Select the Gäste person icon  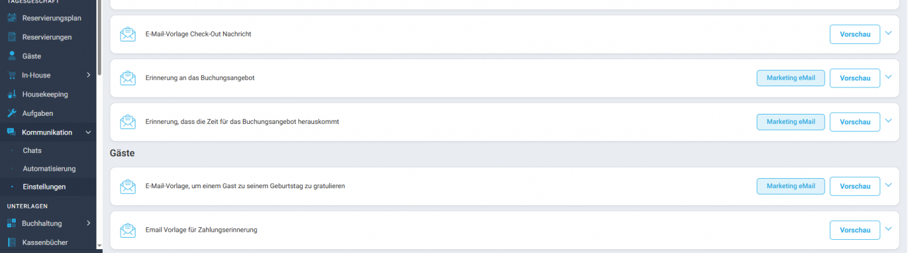(11, 56)
